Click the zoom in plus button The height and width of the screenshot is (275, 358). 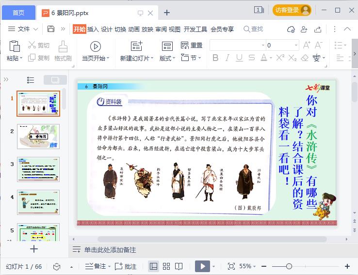[347, 266]
